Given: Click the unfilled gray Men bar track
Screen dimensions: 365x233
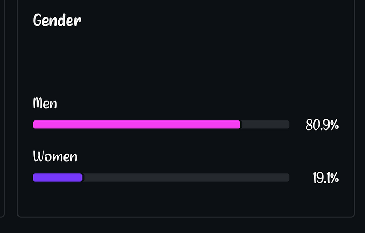Looking at the screenshot, I should (x=265, y=125).
